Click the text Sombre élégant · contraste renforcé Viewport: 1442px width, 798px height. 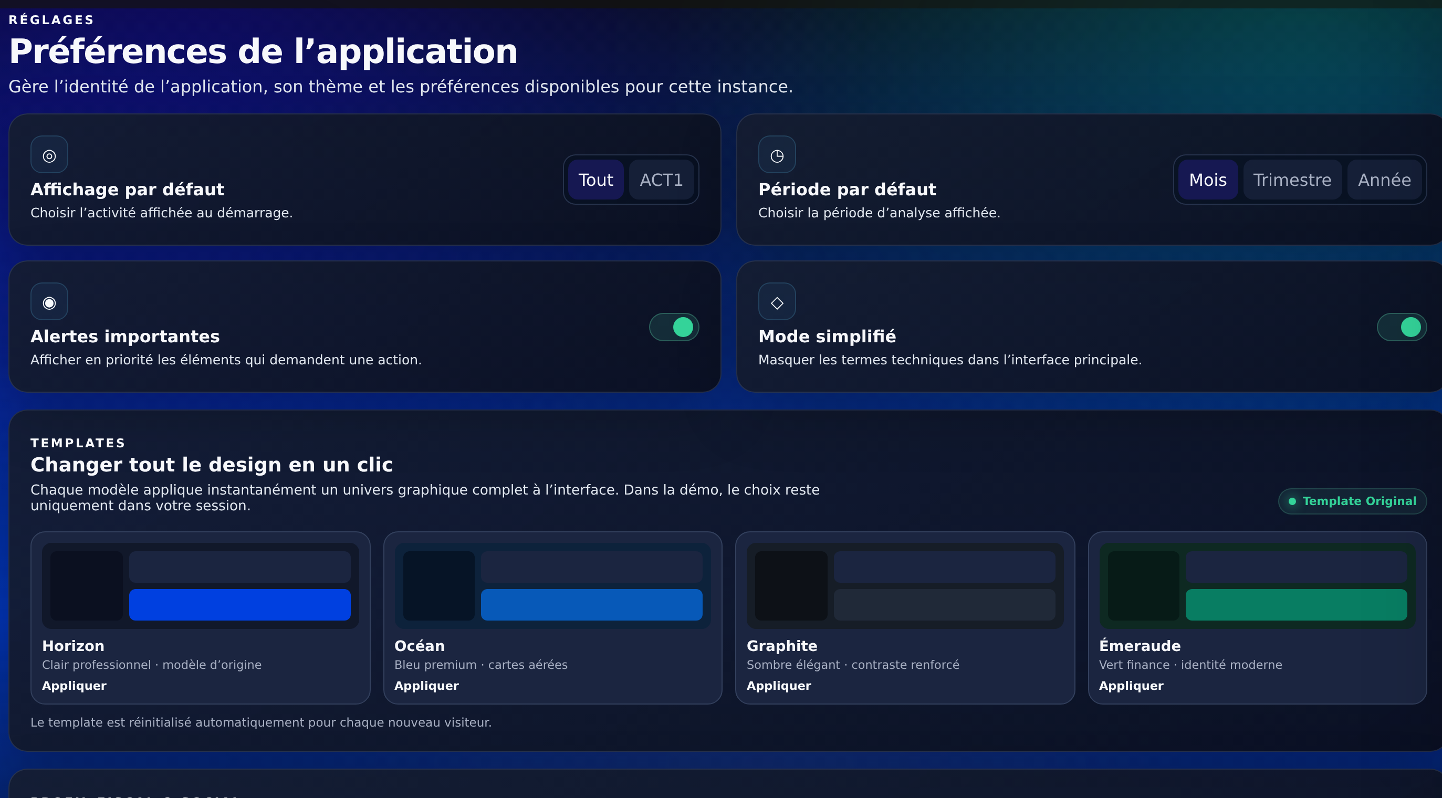[x=853, y=665]
